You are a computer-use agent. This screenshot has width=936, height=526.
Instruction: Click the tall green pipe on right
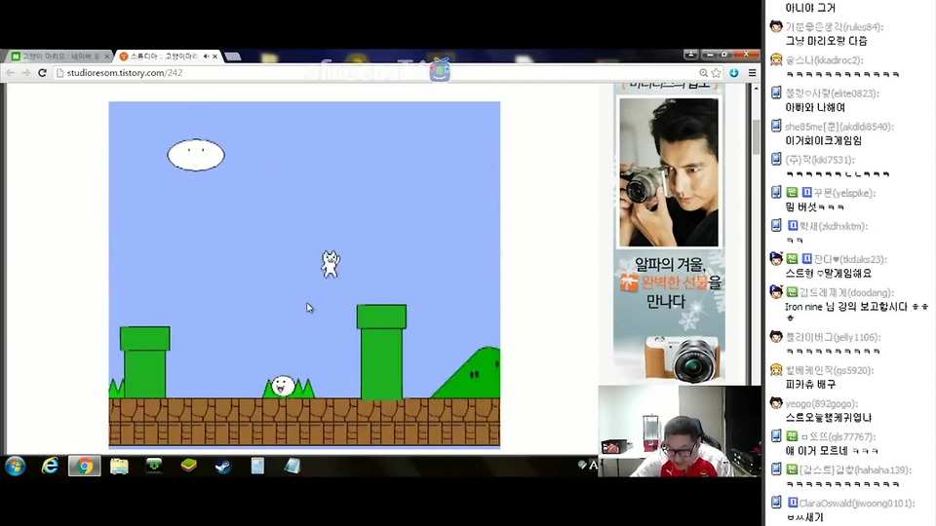(x=381, y=352)
